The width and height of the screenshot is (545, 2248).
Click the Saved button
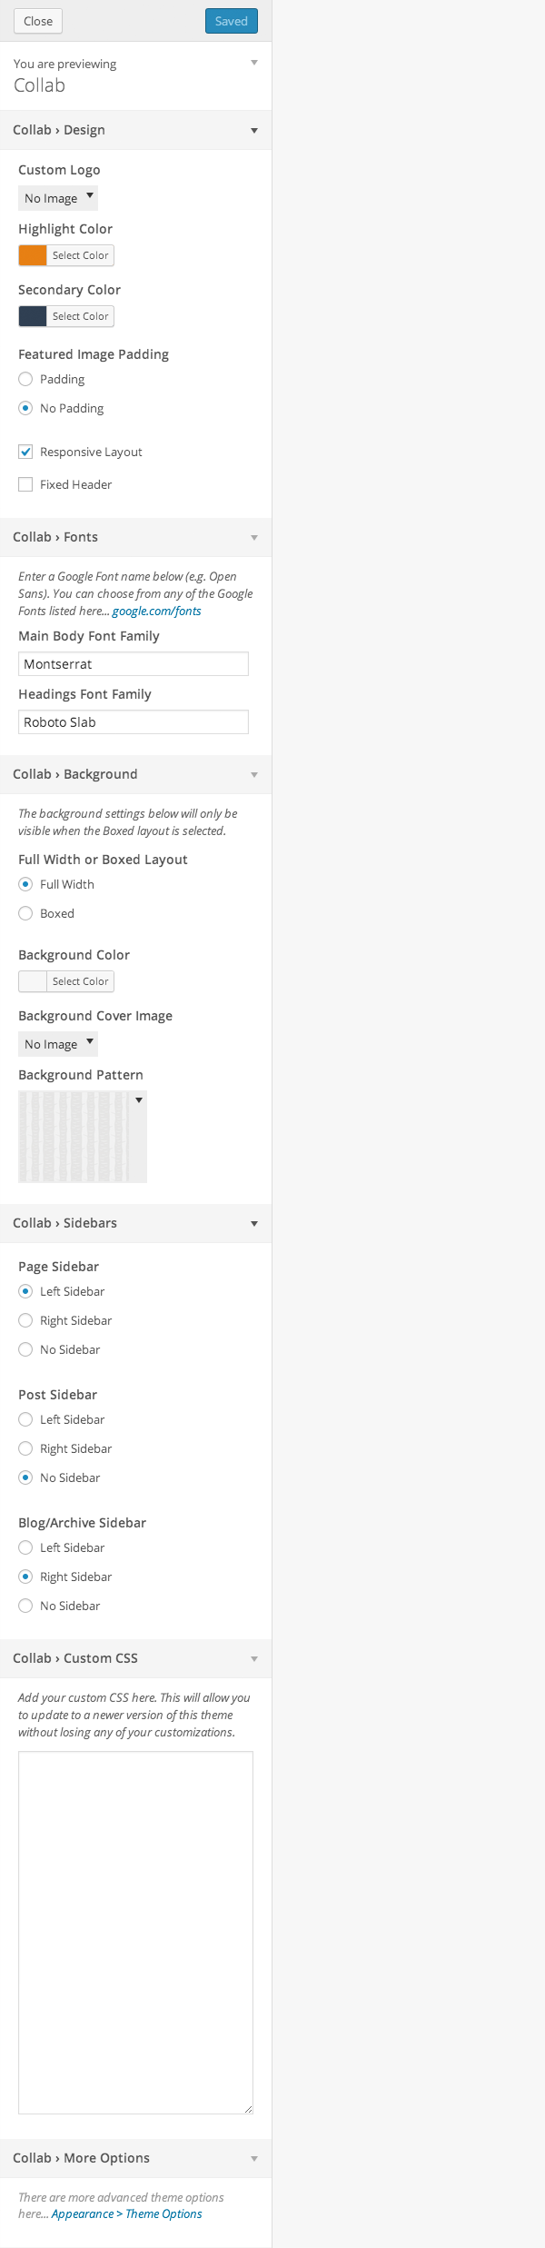[232, 21]
